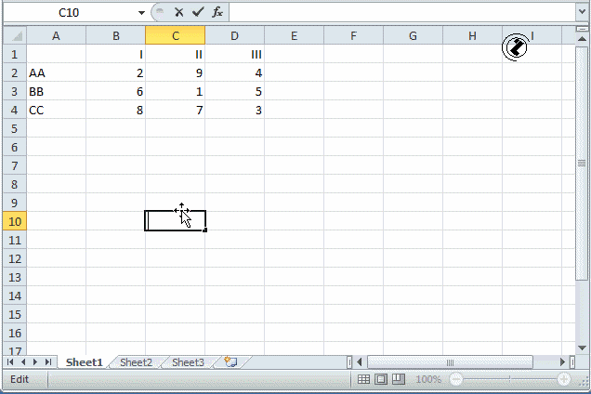Viewport: 591px width, 394px height.
Task: Switch to Page Layout view
Action: pos(381,379)
